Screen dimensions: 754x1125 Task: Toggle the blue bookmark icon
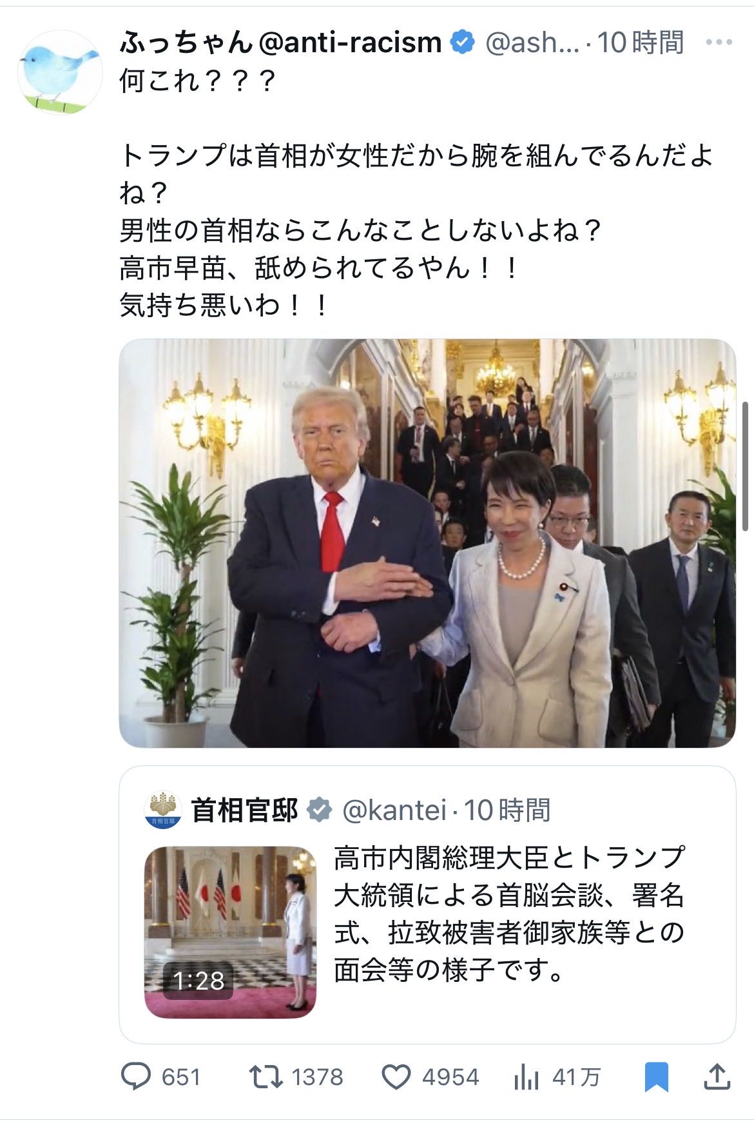tap(656, 1077)
